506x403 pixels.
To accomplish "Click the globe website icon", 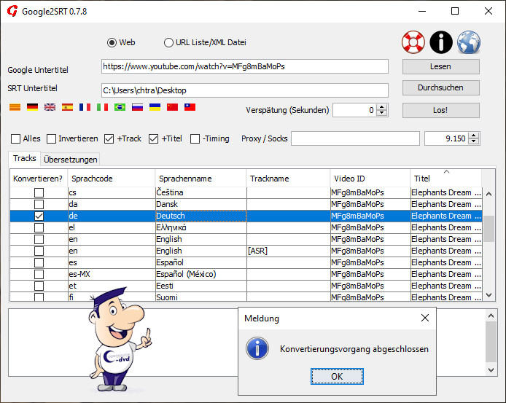I will tap(469, 42).
